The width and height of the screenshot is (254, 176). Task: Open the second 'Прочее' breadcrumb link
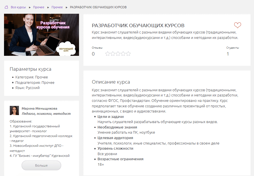click(57, 7)
